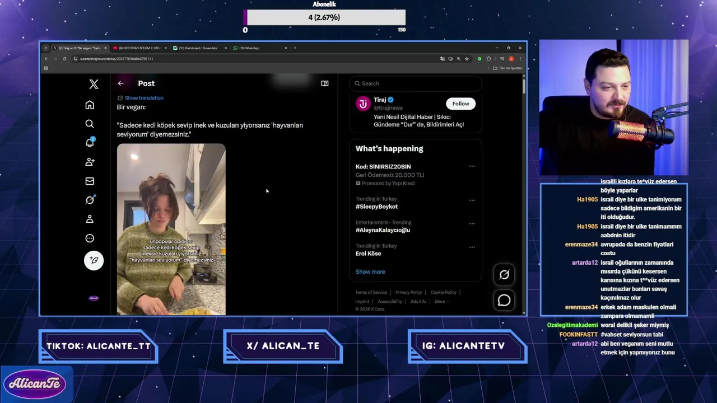Open Terms of Service link

[x=371, y=292]
